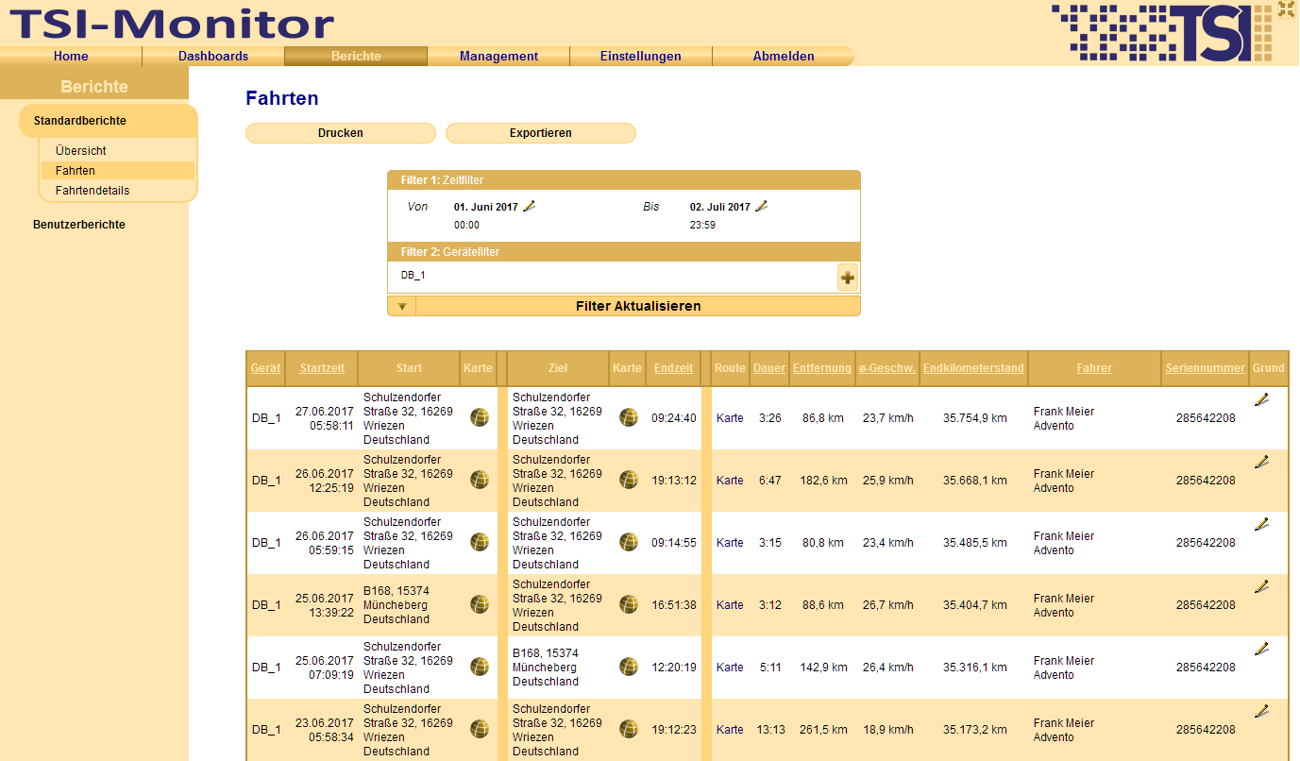The height and width of the screenshot is (761, 1300).
Task: Edit trip reason for 25.06.2017 07:09:19 row
Action: (x=1261, y=649)
